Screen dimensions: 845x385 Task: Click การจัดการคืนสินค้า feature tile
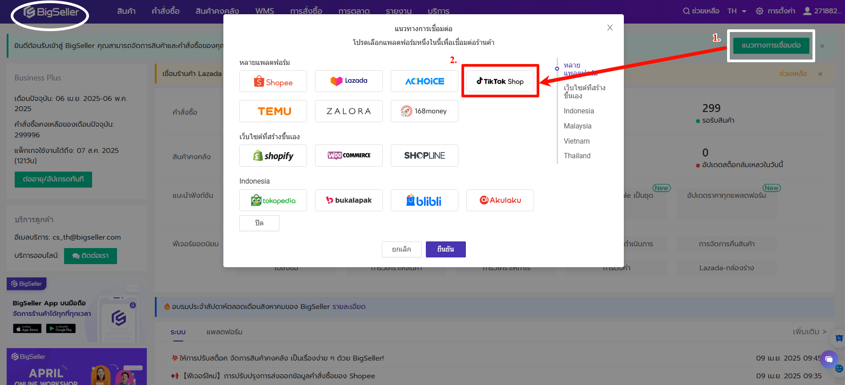tap(727, 244)
